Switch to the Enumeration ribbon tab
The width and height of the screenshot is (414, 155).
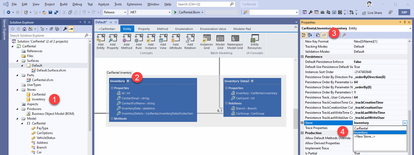tap(184, 29)
